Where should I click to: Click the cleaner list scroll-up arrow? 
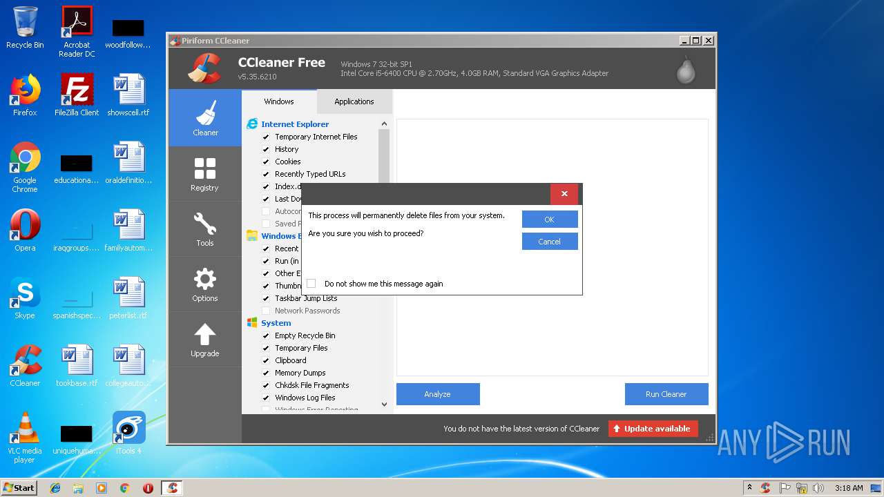[385, 124]
